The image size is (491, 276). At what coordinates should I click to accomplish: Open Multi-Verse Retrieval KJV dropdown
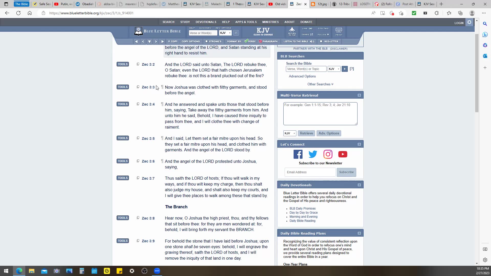[289, 133]
